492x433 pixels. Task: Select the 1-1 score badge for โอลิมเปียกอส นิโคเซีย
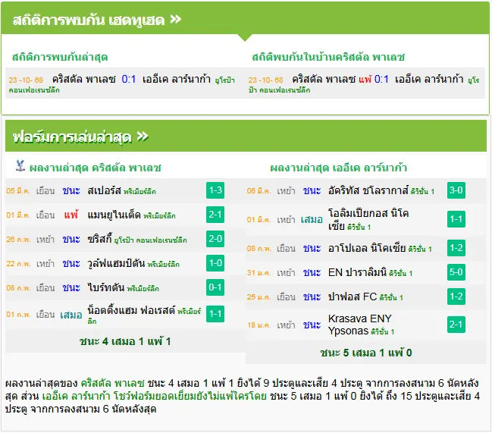[456, 219]
